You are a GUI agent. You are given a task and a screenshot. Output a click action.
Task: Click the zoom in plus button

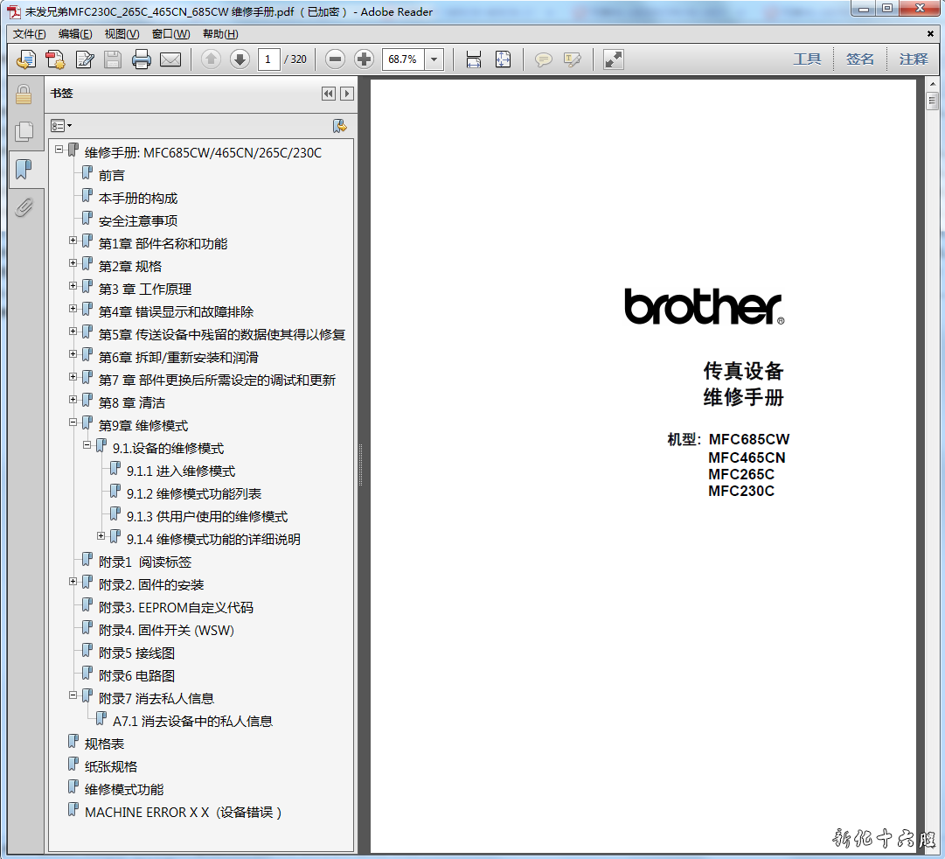(365, 59)
